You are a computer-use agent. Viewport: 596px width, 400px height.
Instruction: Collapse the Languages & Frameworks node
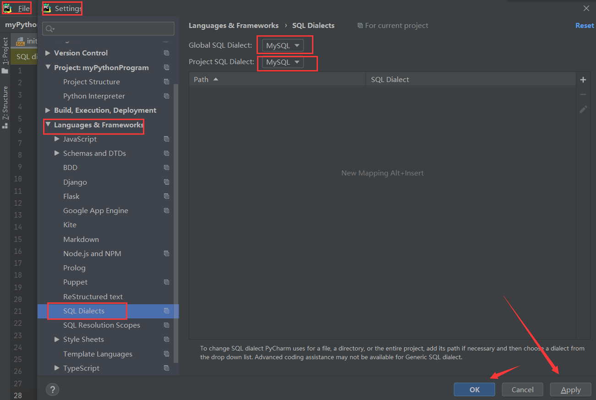[48, 124]
